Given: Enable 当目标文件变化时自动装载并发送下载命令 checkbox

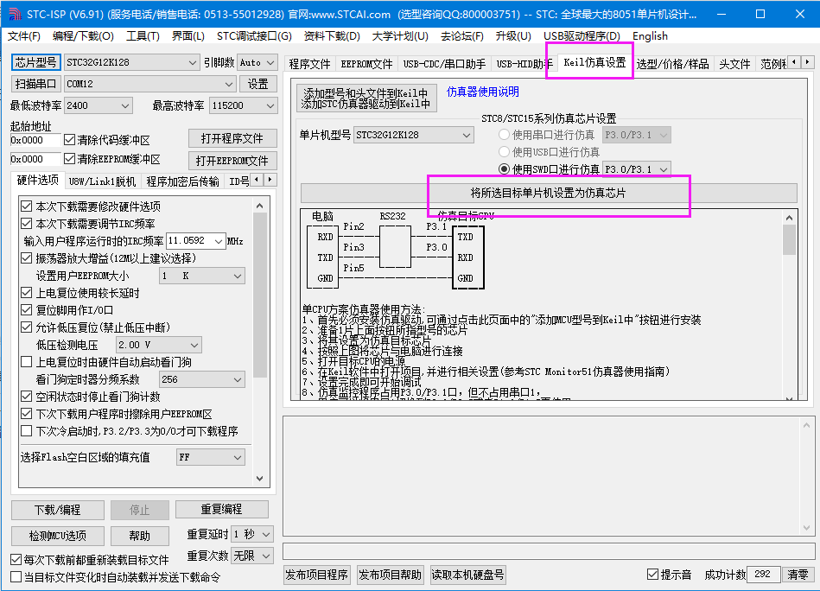Looking at the screenshot, I should [x=16, y=577].
